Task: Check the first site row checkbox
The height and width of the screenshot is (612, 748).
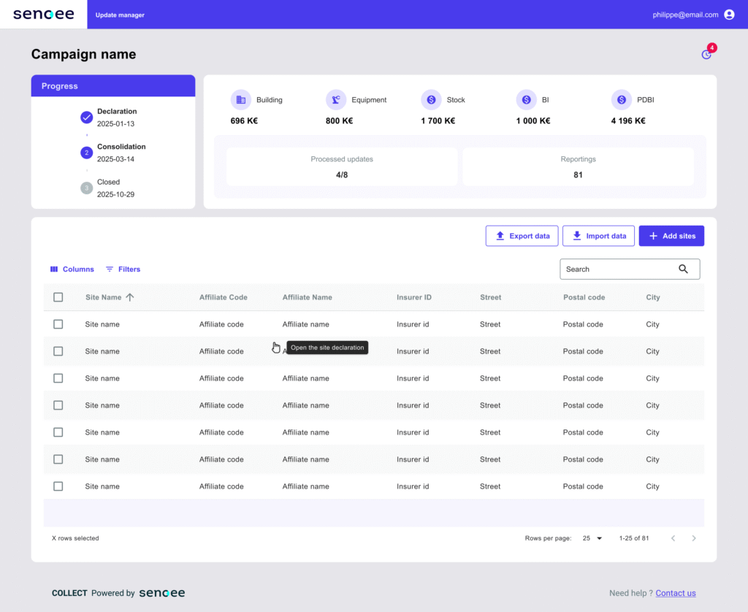Action: pos(58,324)
